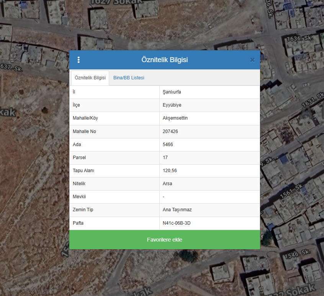Select the Tapu Alanı value 120,56
This screenshot has height=296, width=324.
(x=169, y=171)
